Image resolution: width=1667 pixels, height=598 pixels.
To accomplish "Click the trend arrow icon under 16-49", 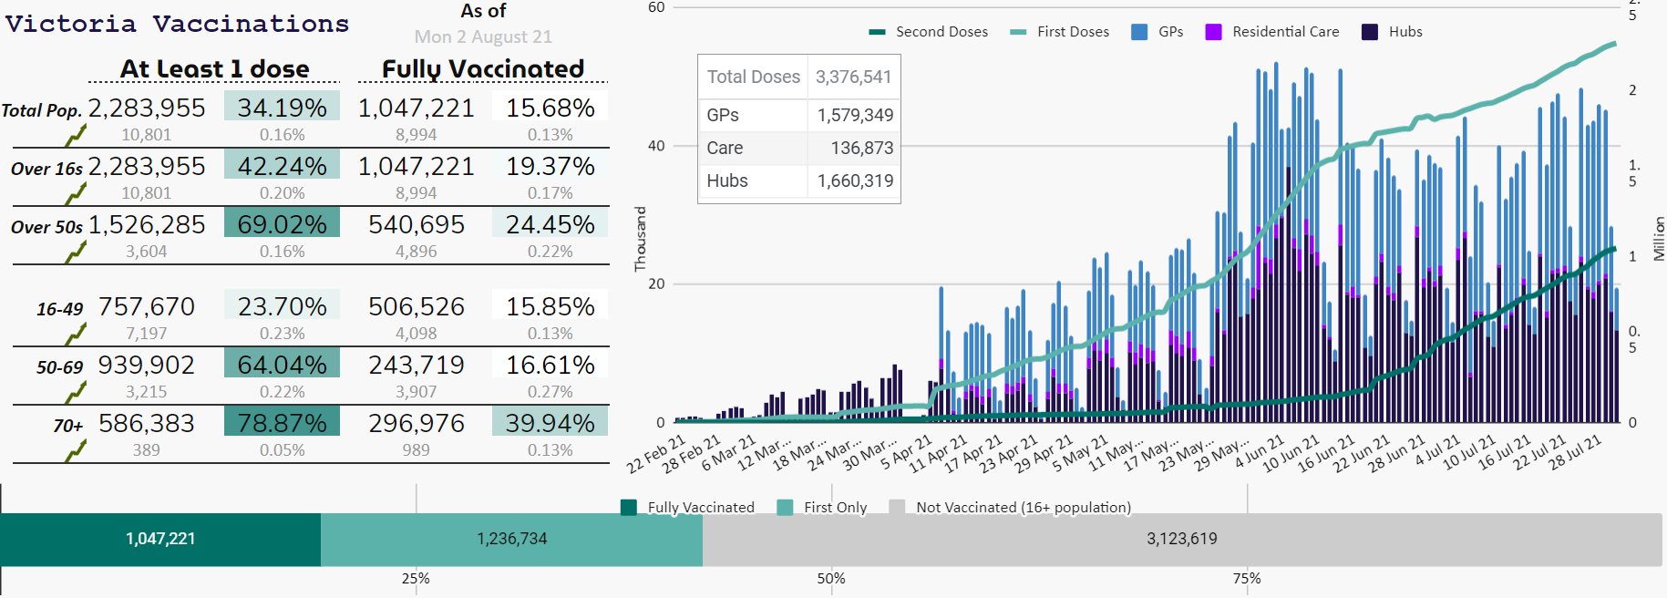I will [x=76, y=334].
